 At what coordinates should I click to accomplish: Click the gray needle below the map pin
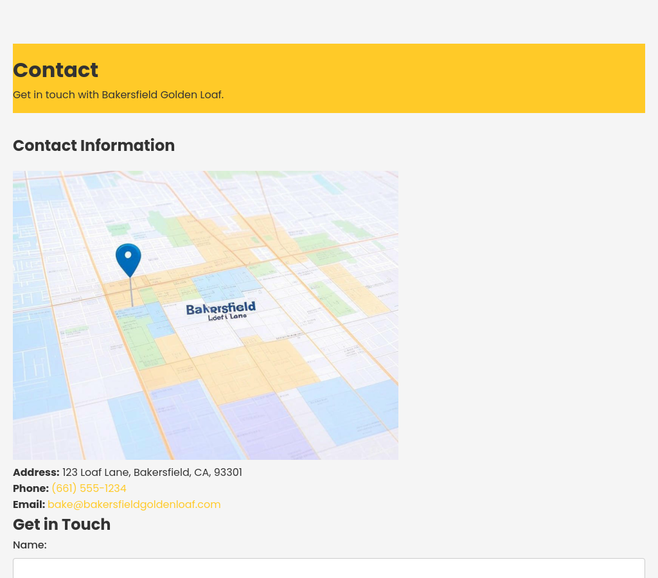coord(132,292)
